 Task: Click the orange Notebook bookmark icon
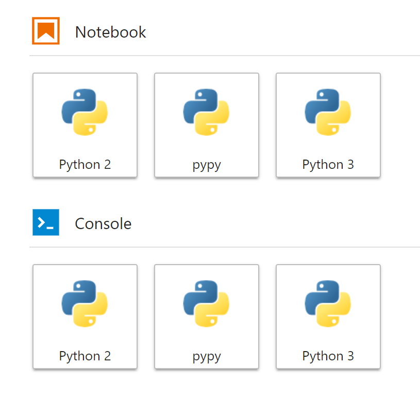pyautogui.click(x=46, y=31)
